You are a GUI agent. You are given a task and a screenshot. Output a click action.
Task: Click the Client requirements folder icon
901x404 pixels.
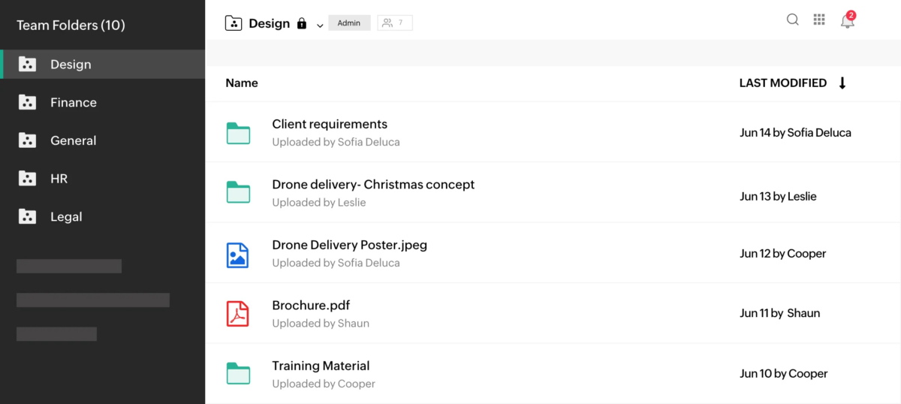click(x=238, y=133)
